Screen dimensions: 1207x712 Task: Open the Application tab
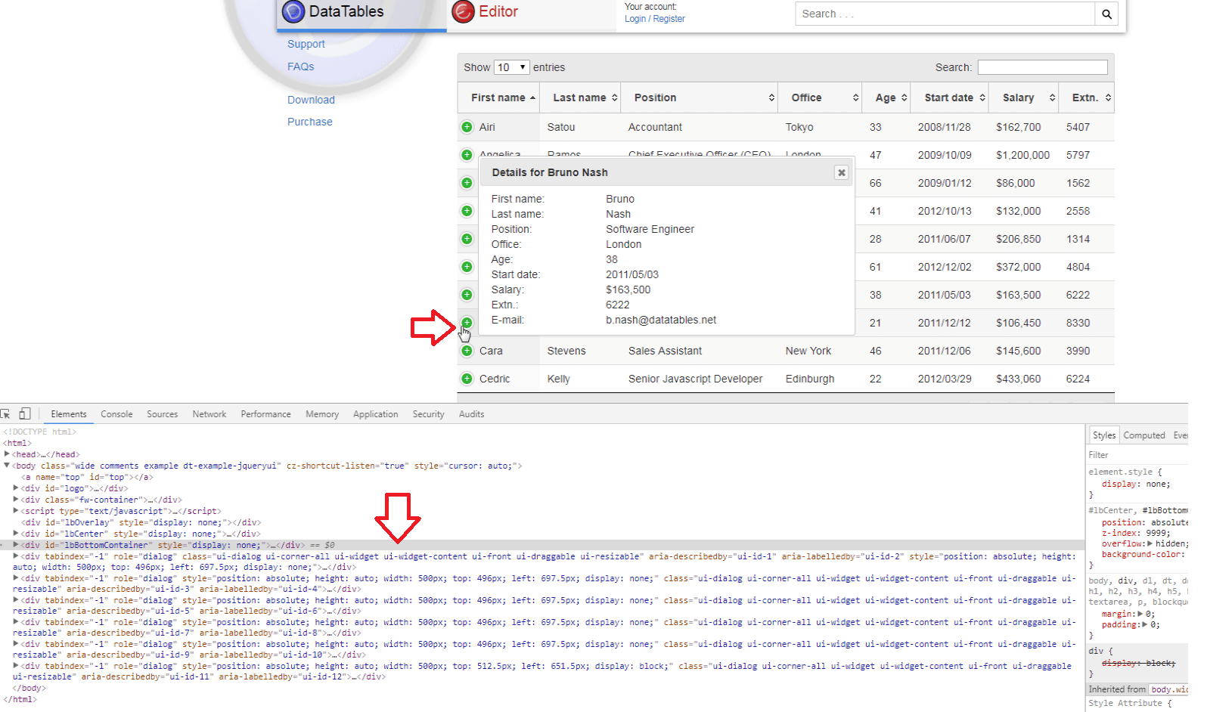(375, 414)
